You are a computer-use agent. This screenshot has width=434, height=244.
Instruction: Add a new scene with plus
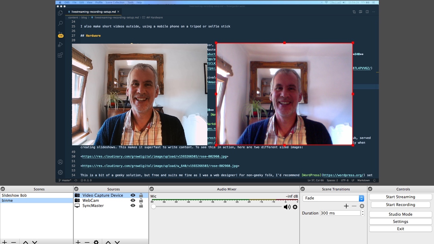(x=5, y=242)
